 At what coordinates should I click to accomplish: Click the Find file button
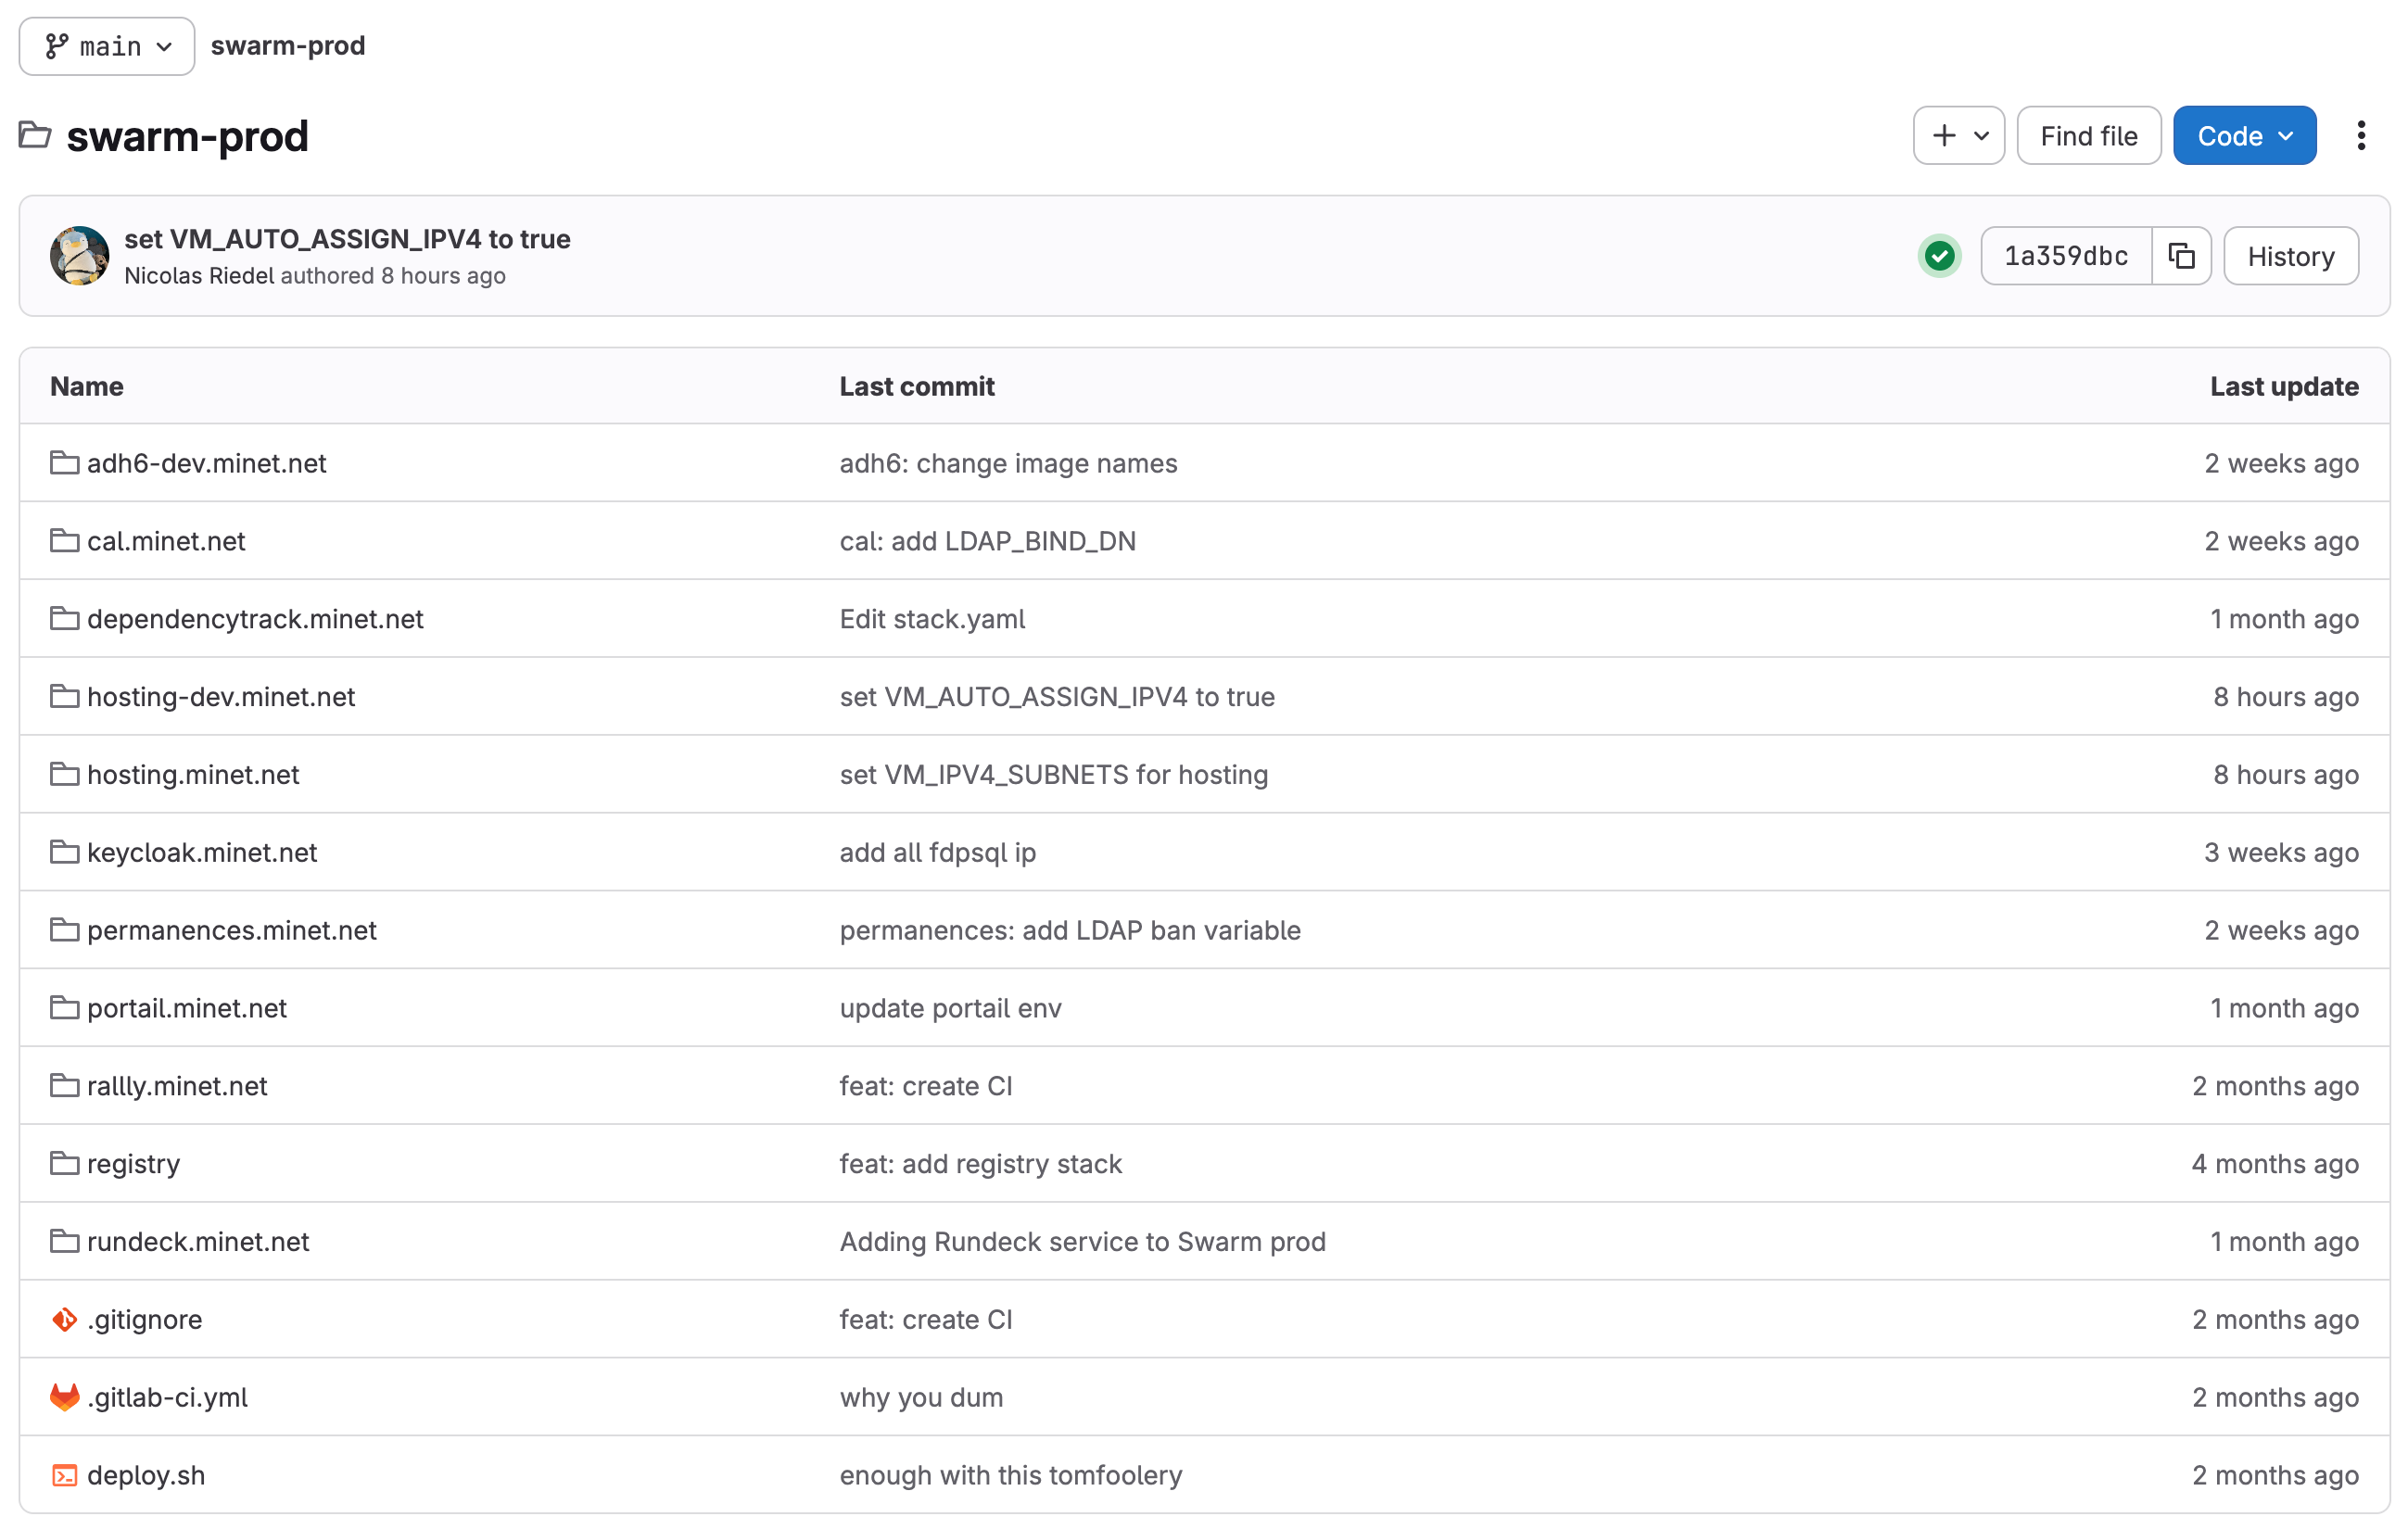coord(2088,135)
